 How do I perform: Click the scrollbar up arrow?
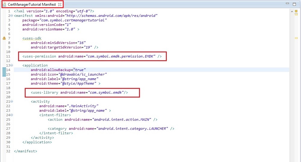tap(291, 11)
